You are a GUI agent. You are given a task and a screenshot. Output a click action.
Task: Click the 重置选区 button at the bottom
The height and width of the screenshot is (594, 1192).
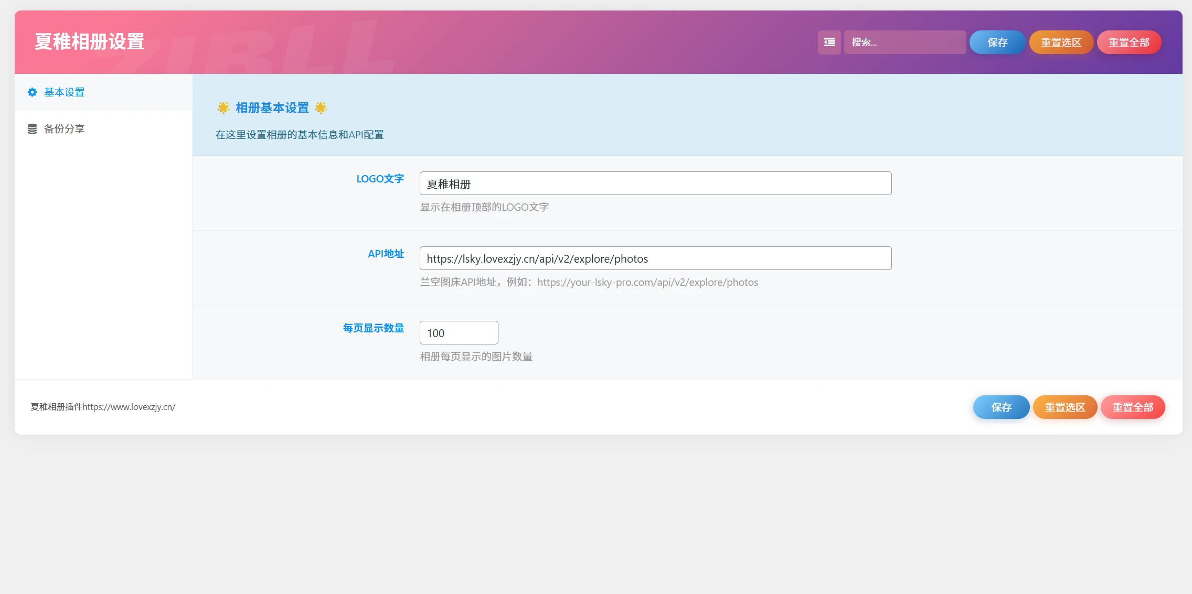1065,407
